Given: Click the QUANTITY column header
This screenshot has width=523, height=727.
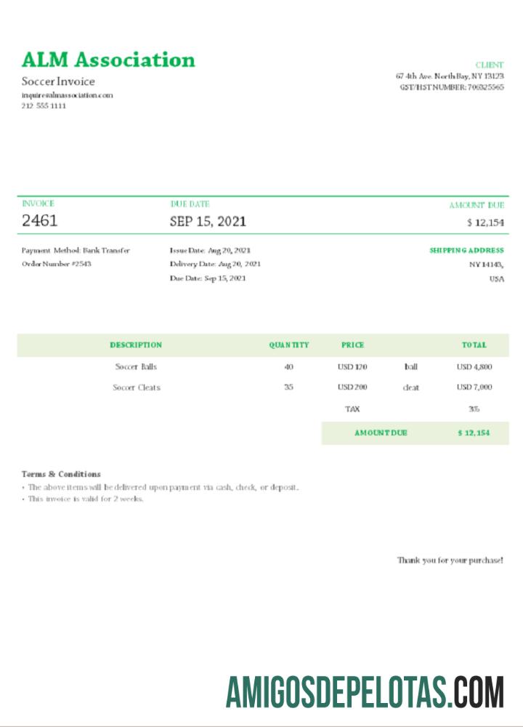Looking at the screenshot, I should pos(288,345).
